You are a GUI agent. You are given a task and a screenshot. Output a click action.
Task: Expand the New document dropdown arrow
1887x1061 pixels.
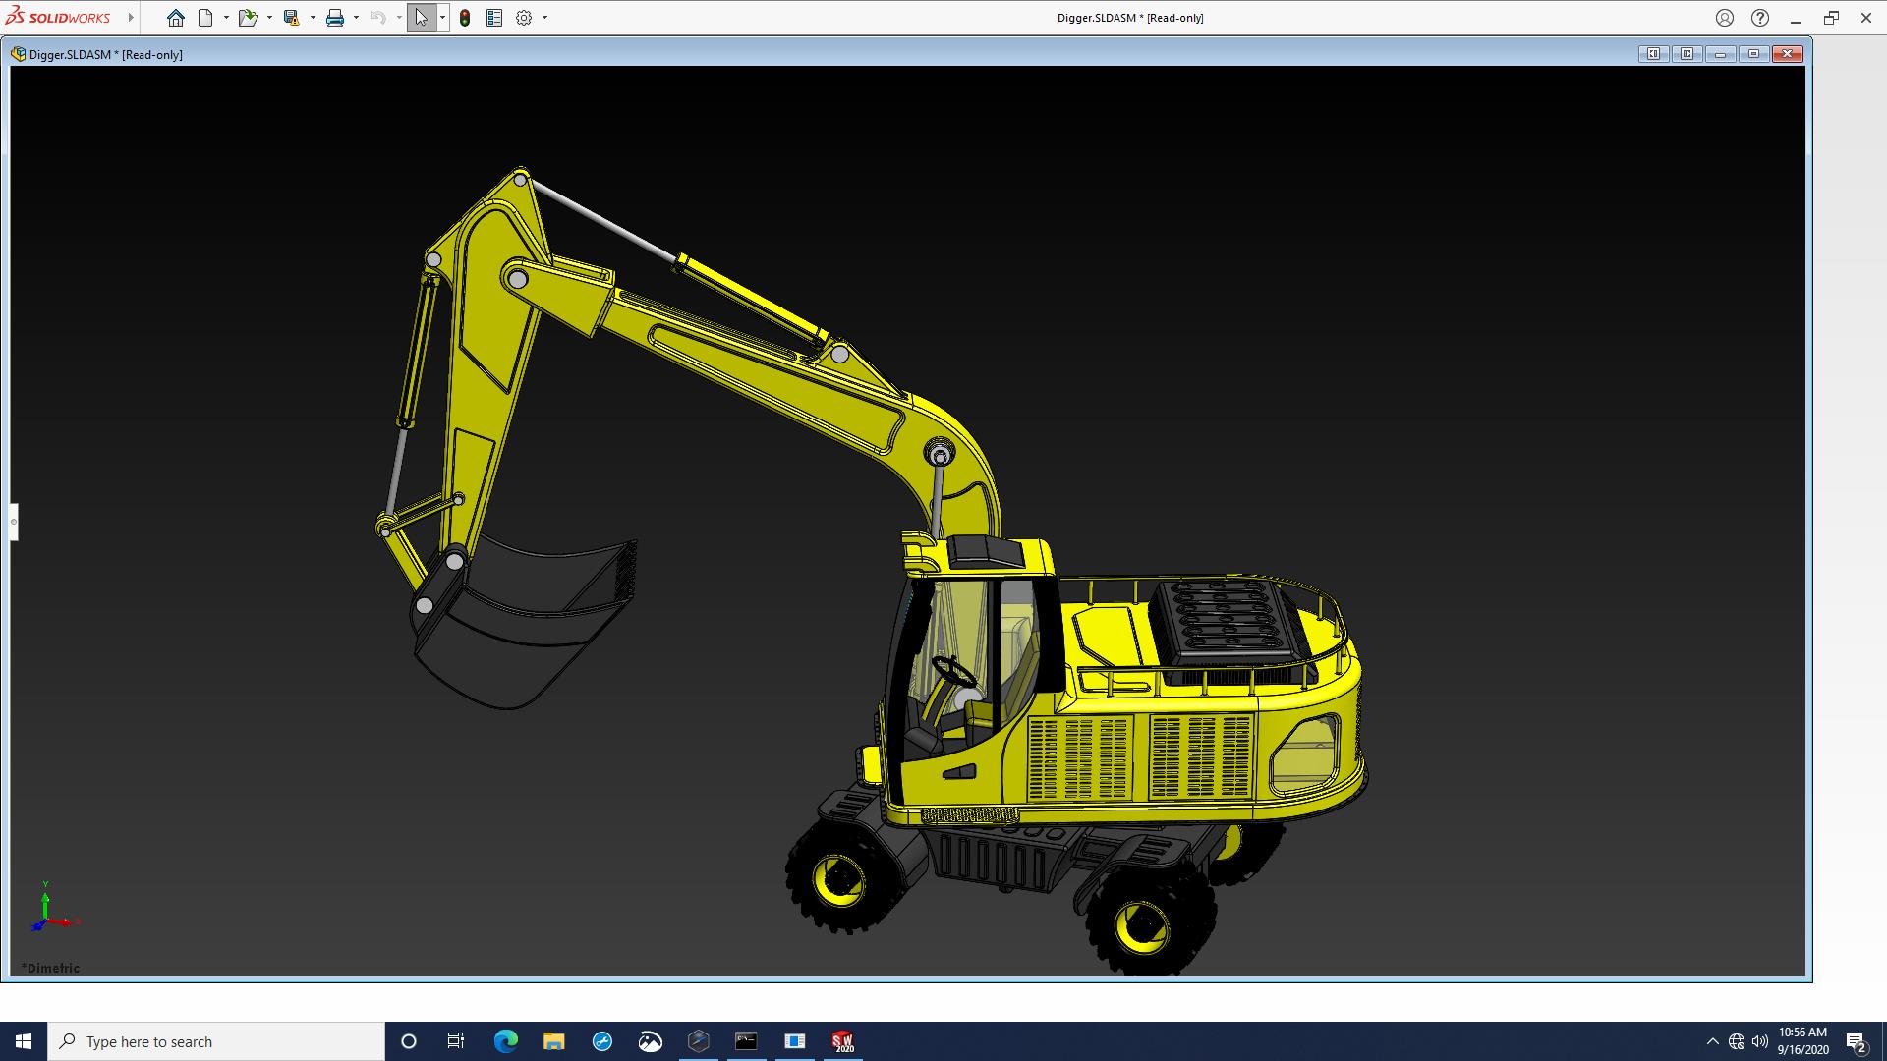(x=226, y=18)
